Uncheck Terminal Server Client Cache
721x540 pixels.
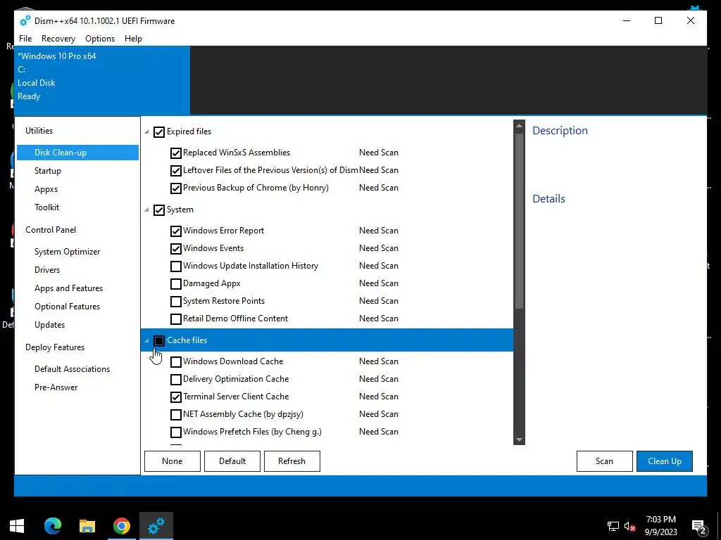tap(175, 397)
